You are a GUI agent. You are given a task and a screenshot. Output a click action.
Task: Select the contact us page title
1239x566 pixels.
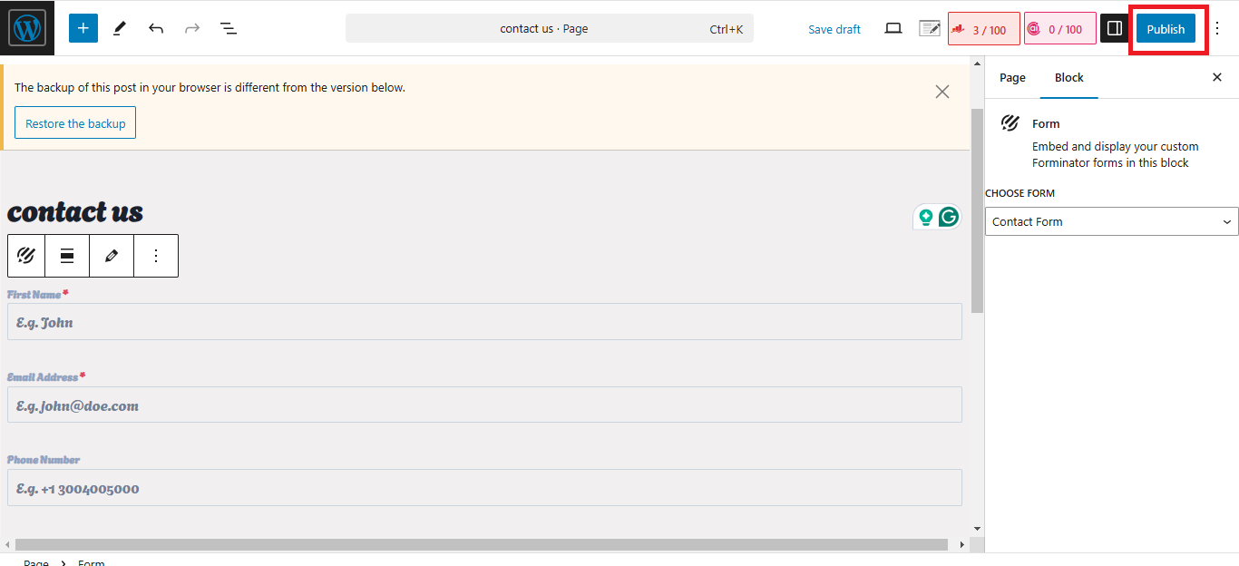click(75, 211)
